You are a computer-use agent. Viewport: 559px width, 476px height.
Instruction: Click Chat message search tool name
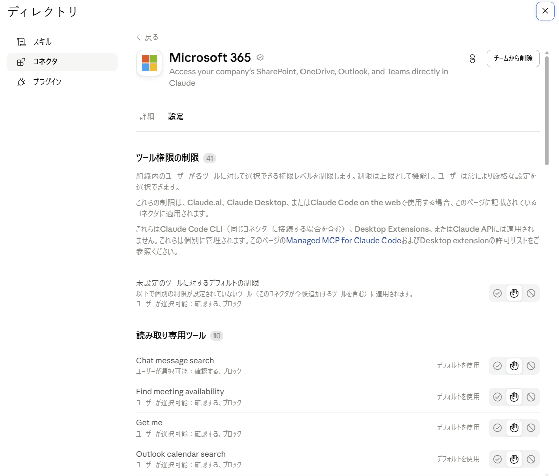175,361
